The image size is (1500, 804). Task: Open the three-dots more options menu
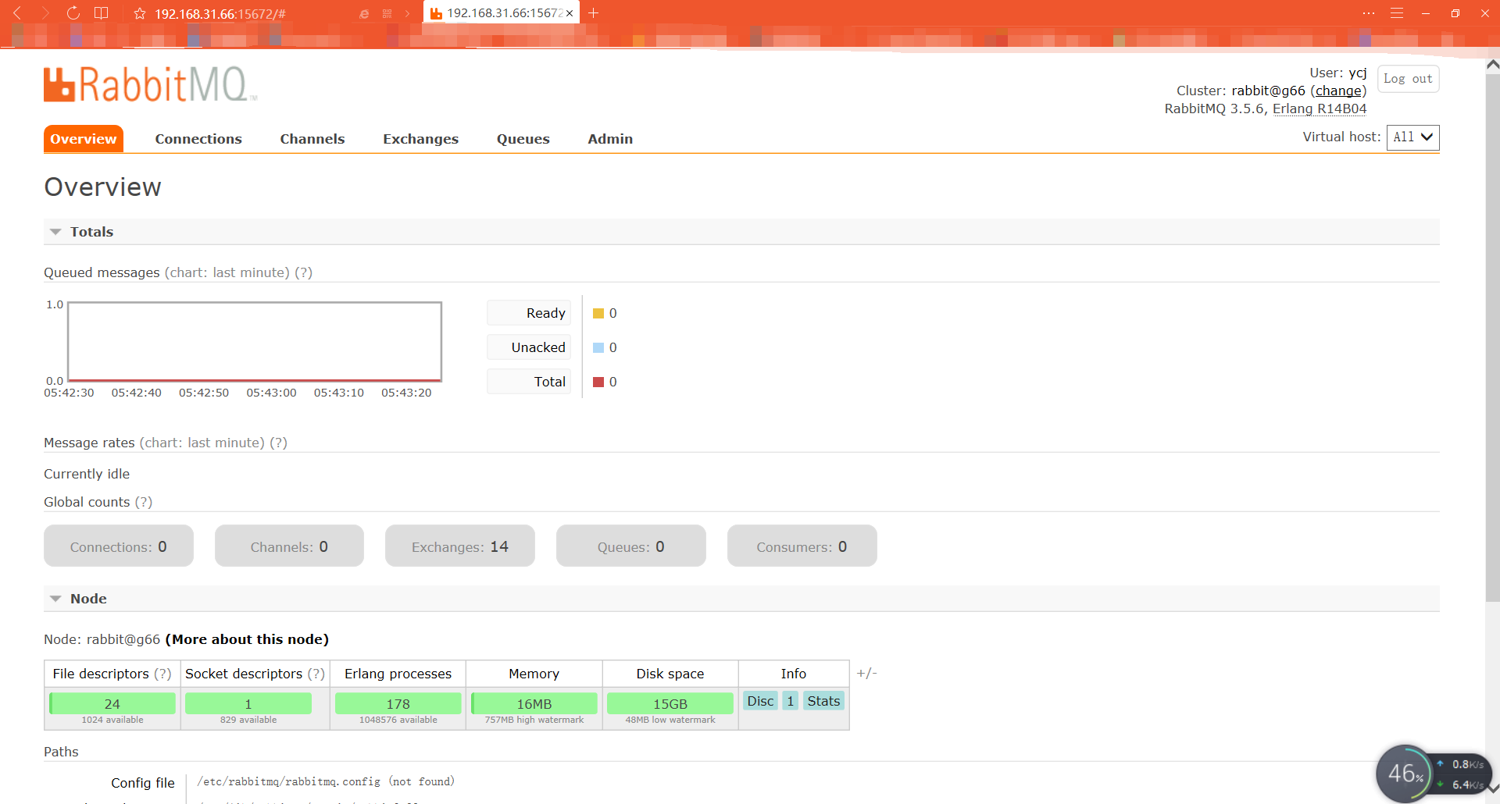[x=1368, y=13]
